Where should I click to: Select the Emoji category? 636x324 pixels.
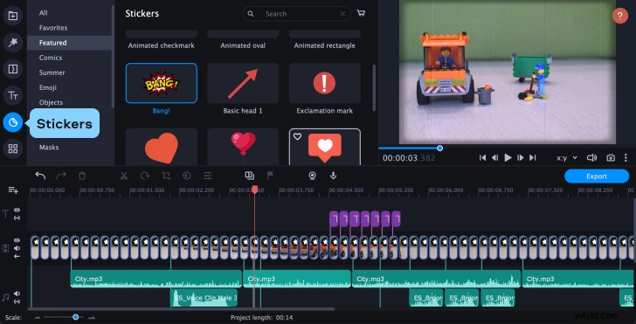click(48, 87)
